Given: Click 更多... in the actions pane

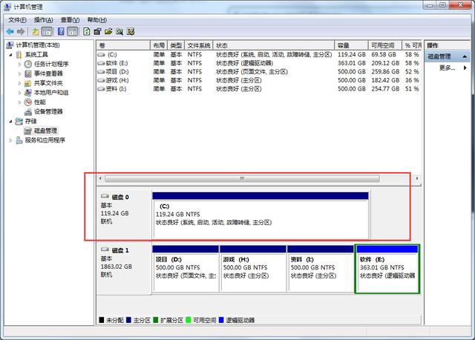Looking at the screenshot, I should pyautogui.click(x=446, y=68).
